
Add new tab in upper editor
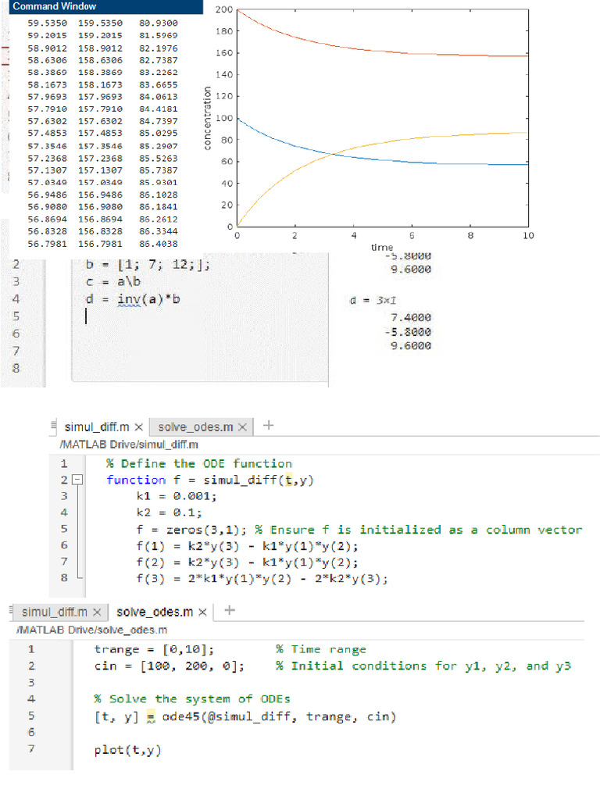tap(269, 425)
